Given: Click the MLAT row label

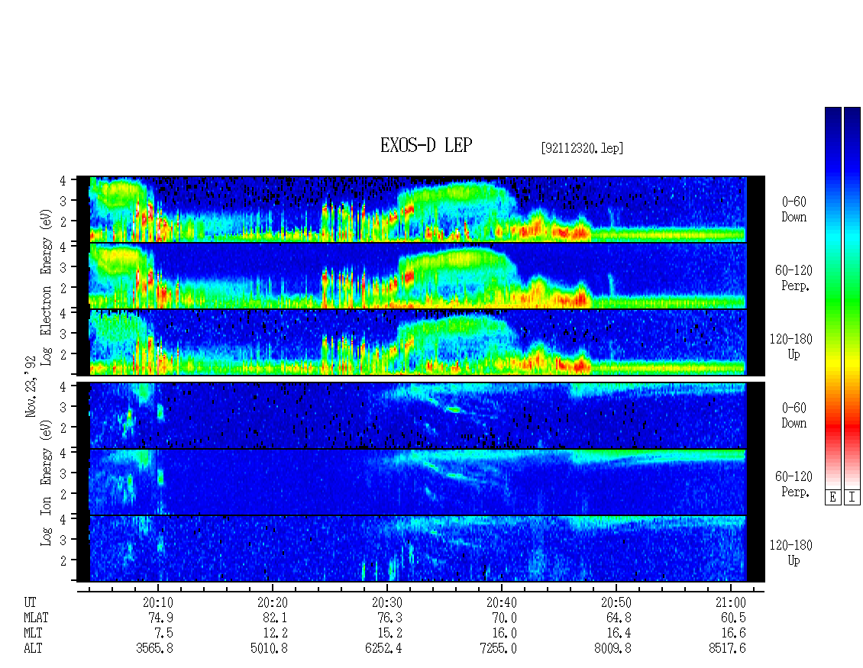Looking at the screenshot, I should (36, 618).
